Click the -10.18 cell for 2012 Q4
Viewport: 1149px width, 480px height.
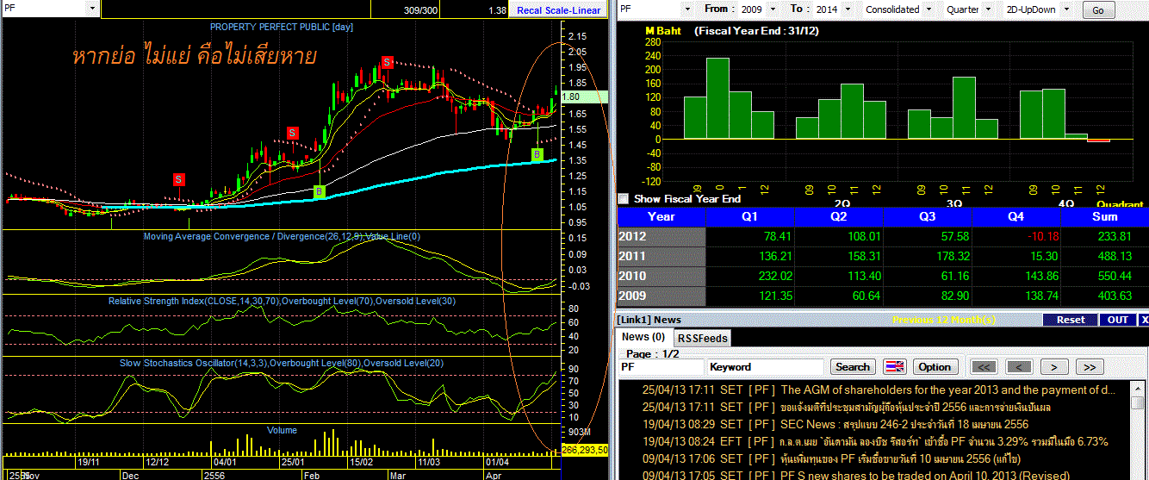[x=1016, y=236]
